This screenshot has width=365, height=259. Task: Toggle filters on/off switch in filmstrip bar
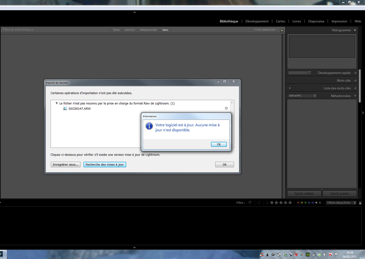tap(360, 203)
